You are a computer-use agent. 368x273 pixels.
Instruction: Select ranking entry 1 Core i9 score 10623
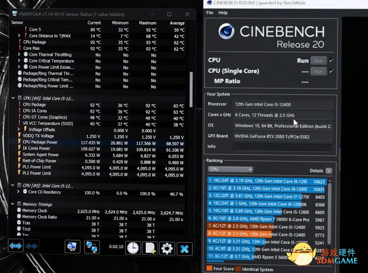[266, 181]
